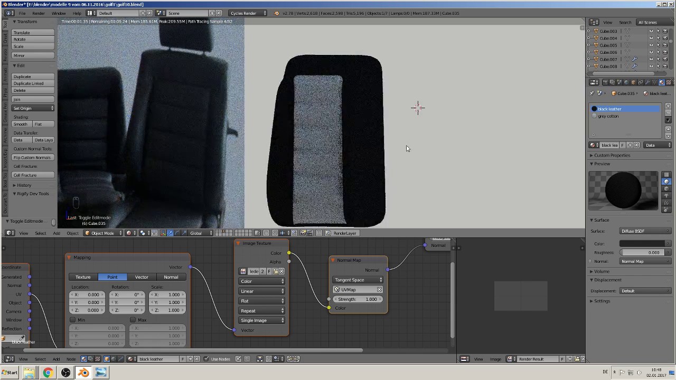Viewport: 676px width, 380px height.
Task: Open the constraints tab in Properties editor
Action: click(x=641, y=82)
